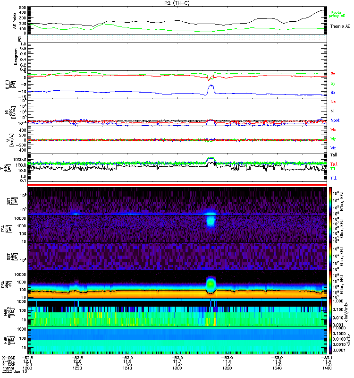Click the Y-GSE value 11.7

177,361
